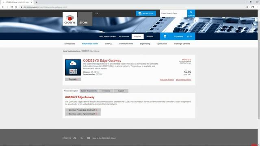
Task: Click the Edge Gateway product thumbnail
Action: click(x=73, y=67)
